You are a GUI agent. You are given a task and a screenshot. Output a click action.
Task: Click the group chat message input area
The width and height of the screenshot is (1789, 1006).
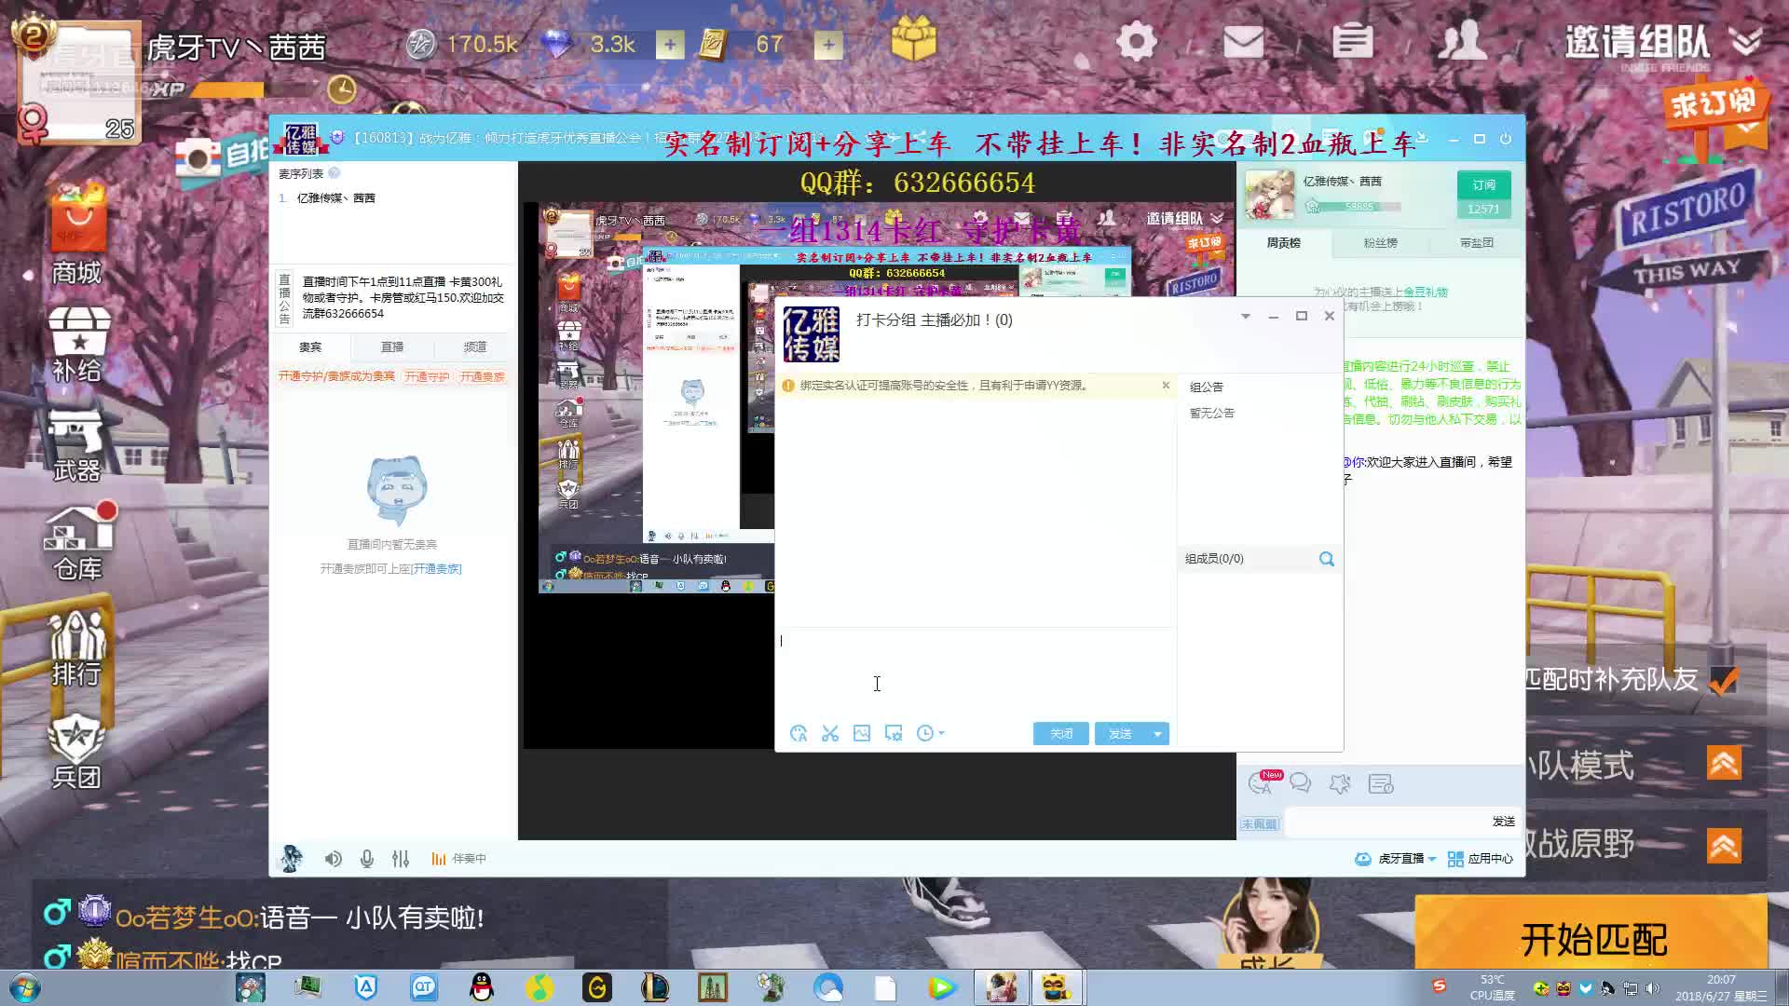pos(976,673)
